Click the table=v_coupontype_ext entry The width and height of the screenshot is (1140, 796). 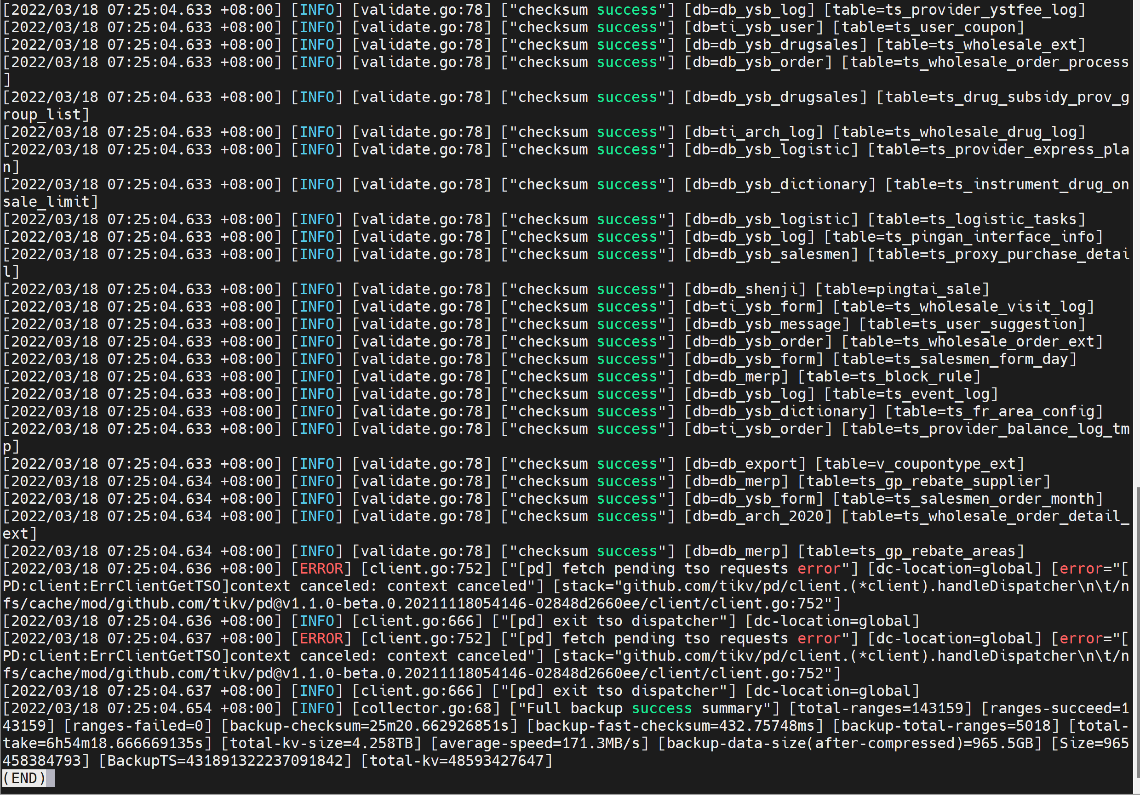coord(919,464)
